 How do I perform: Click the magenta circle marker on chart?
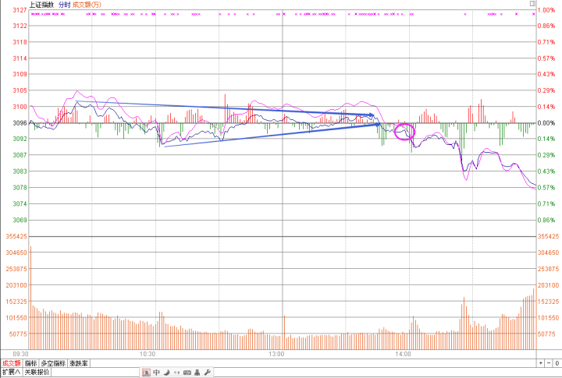point(404,132)
